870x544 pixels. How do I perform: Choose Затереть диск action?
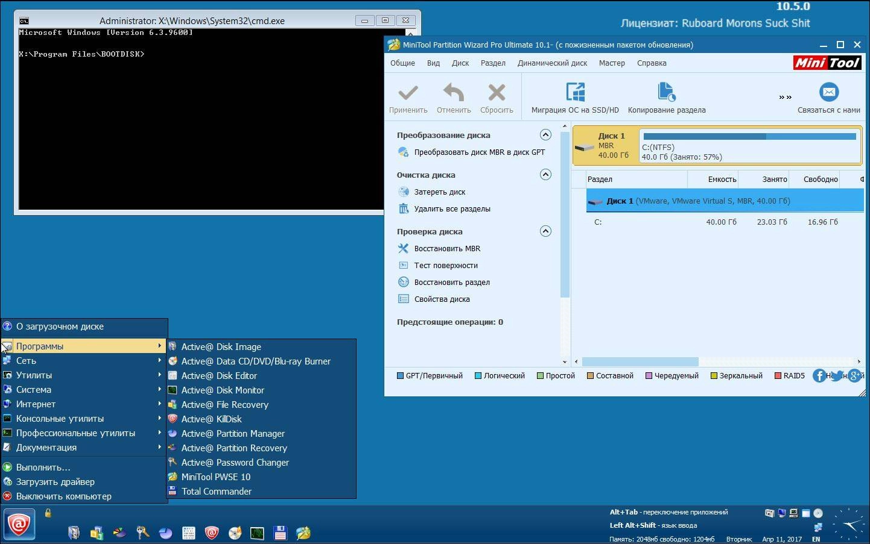coord(432,192)
